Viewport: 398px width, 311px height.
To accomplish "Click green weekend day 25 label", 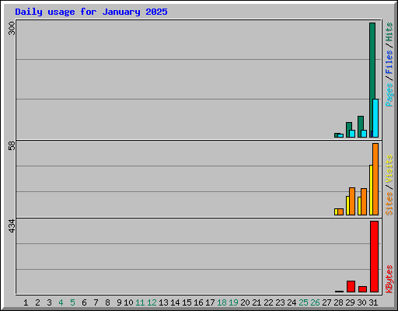I will click(x=303, y=302).
